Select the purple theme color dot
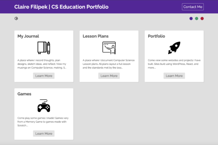The height and width of the screenshot is (145, 218). [191, 18]
